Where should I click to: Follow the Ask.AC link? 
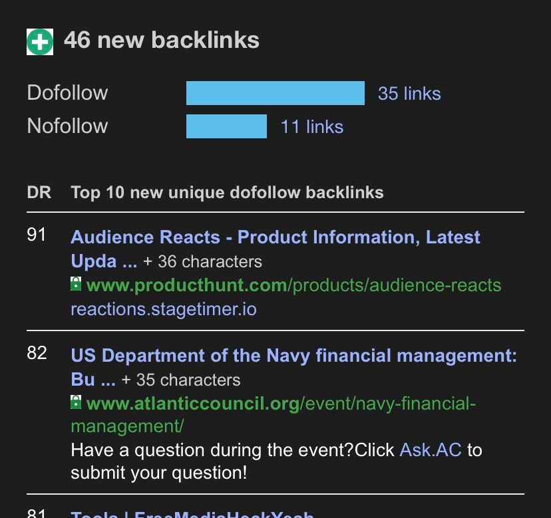click(430, 450)
